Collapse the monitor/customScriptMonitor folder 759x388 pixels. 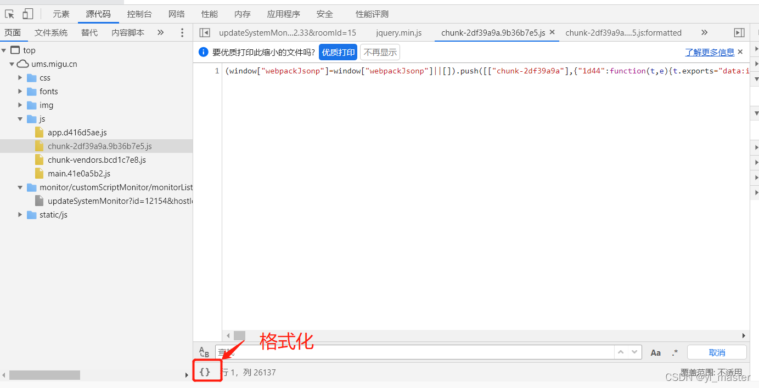(20, 187)
